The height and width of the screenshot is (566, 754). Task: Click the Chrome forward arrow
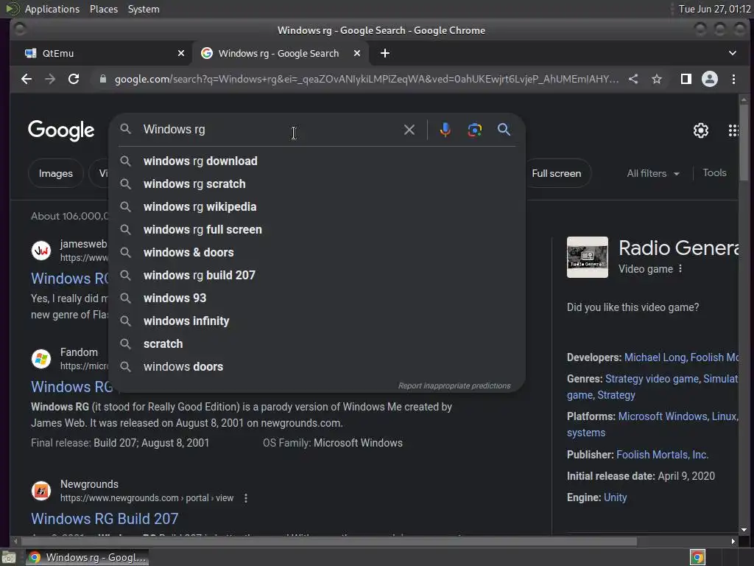[50, 79]
